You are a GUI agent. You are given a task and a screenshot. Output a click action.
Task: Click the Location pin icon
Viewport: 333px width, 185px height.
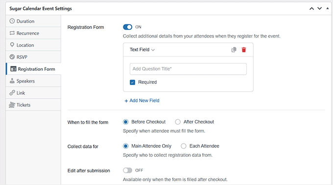coord(12,44)
